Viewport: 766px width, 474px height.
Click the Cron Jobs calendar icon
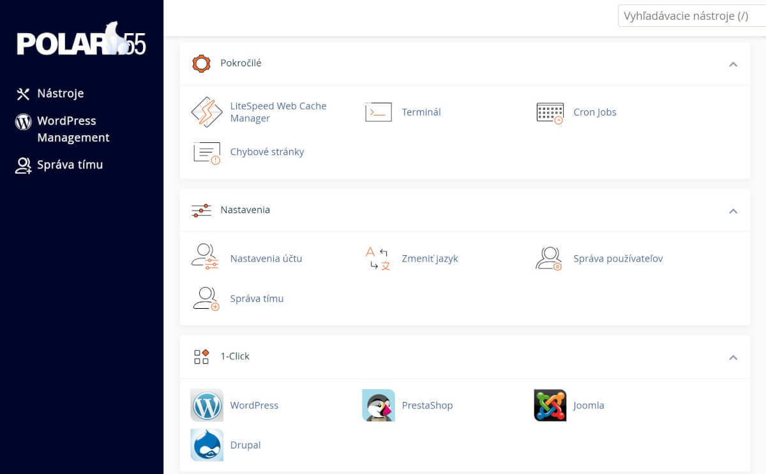(x=550, y=112)
